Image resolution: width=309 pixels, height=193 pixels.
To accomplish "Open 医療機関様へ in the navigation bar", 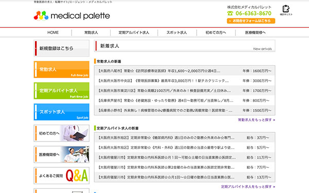I will 255,32.
